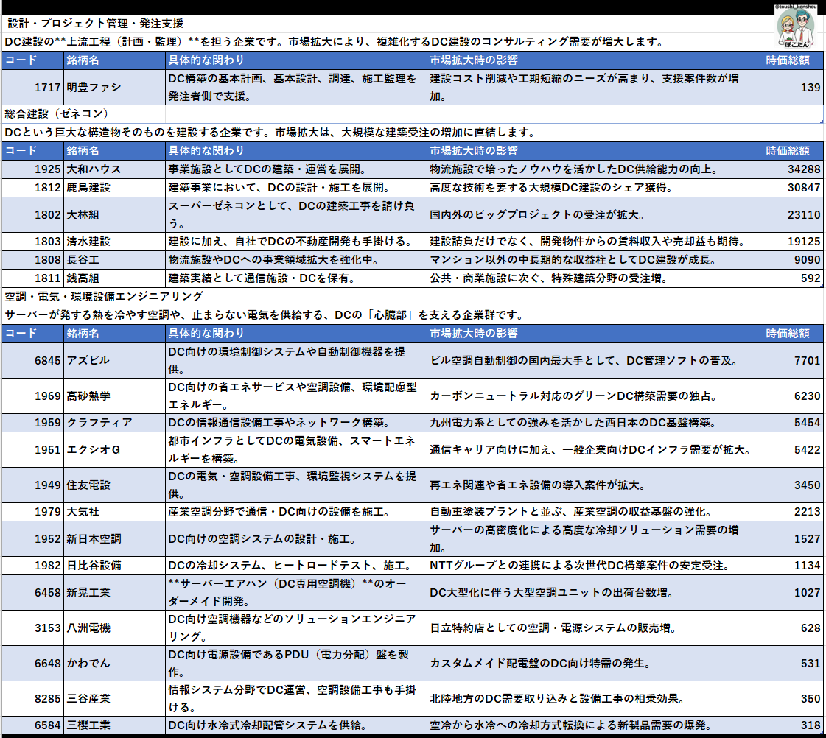
Task: Select the market cap value 318
Action: tap(793, 726)
